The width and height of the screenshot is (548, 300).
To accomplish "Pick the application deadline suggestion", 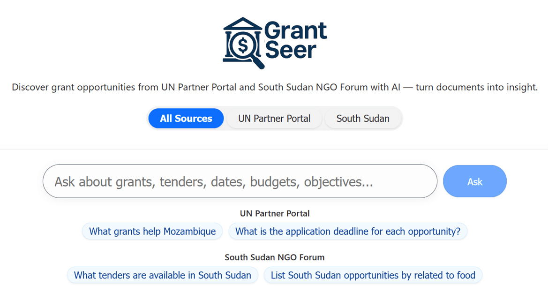I will [348, 231].
